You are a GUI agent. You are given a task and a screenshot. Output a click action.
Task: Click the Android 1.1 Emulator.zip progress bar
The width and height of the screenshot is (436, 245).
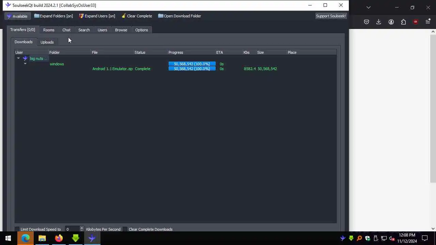coord(192,69)
